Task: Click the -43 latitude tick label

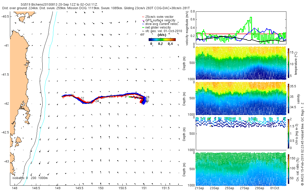Action: pyautogui.click(x=6, y=161)
